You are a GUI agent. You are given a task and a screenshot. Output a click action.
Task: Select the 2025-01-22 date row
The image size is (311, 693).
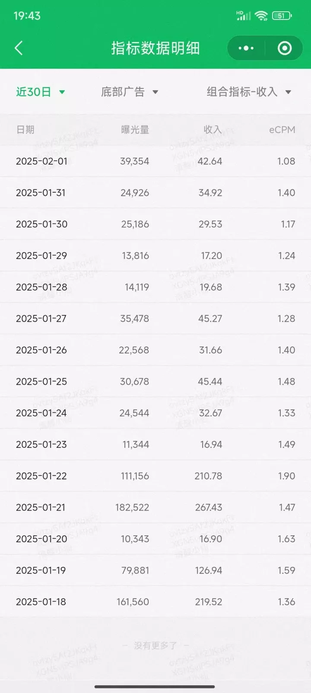pyautogui.click(x=41, y=476)
